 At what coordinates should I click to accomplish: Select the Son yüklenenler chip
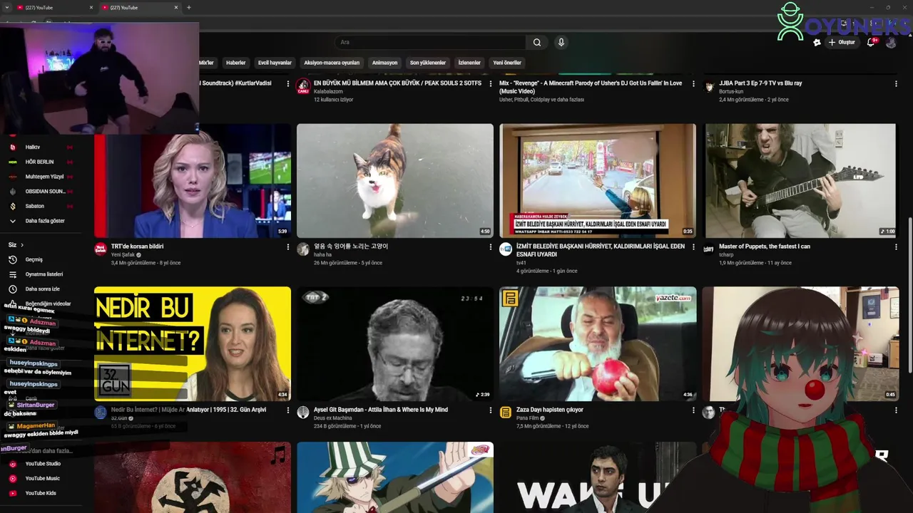point(427,63)
